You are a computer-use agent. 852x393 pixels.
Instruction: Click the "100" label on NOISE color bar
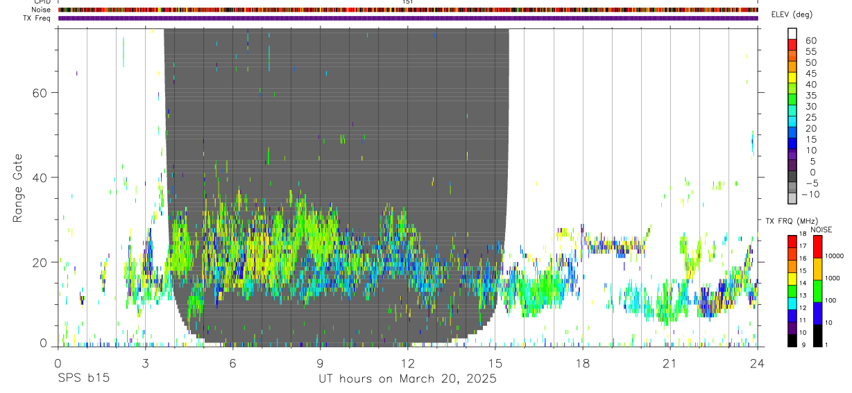[830, 300]
